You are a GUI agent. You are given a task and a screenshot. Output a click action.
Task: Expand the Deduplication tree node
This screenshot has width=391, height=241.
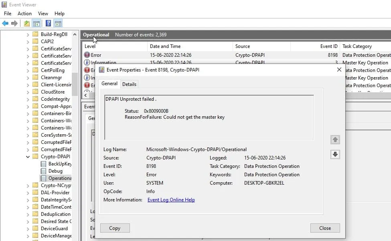[28, 215]
